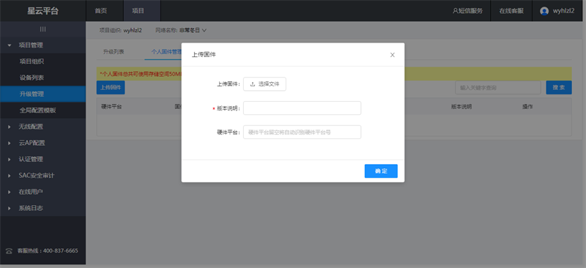The width and height of the screenshot is (586, 268).
Task: Click the 硬件平台 table column header
Action: point(111,106)
